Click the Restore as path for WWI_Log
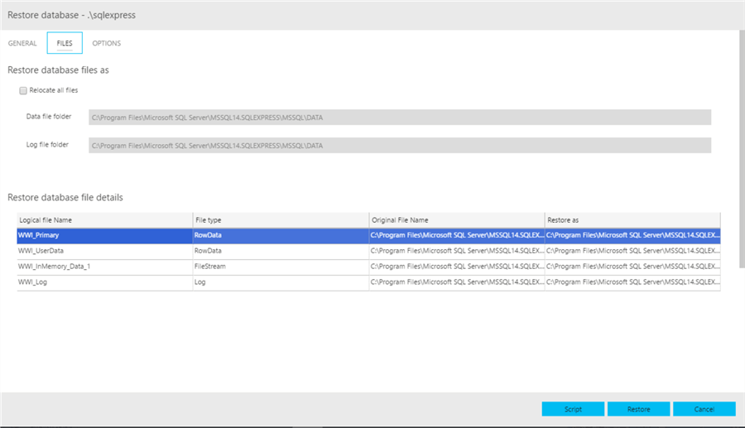Viewport: 745px width, 428px height. tap(632, 282)
